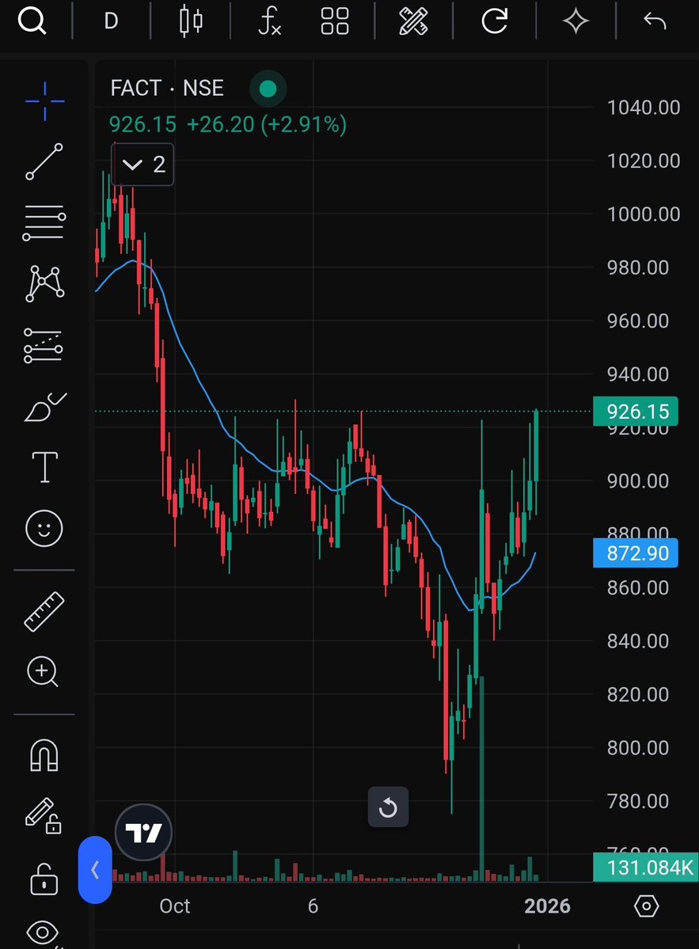
Task: Tap the 131.084K volume label
Action: coord(646,867)
